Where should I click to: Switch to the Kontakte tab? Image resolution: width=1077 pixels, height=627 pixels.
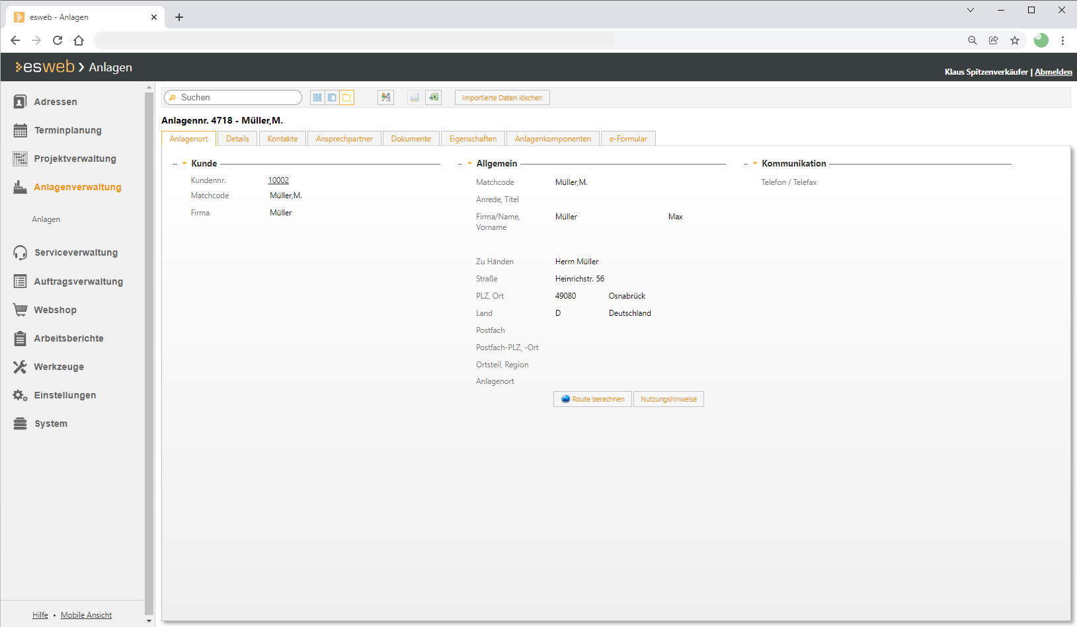click(282, 139)
